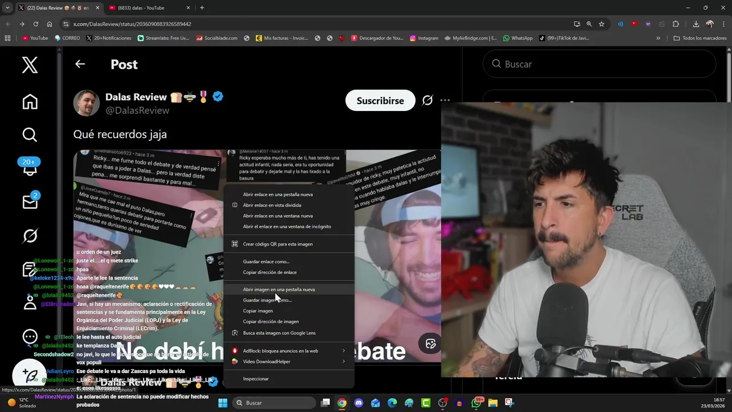This screenshot has width=732, height=412.
Task: Open the Chrome extensions puzzle icon
Action: pyautogui.click(x=675, y=24)
